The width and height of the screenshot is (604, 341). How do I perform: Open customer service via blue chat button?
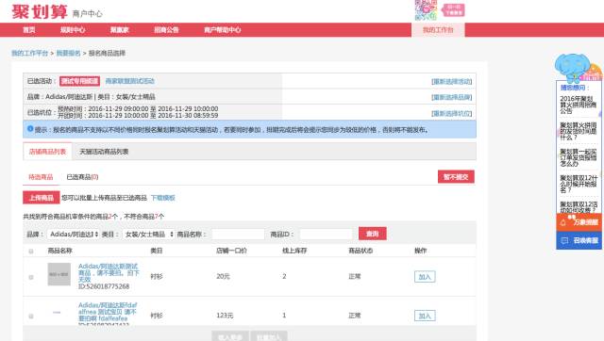tap(579, 240)
